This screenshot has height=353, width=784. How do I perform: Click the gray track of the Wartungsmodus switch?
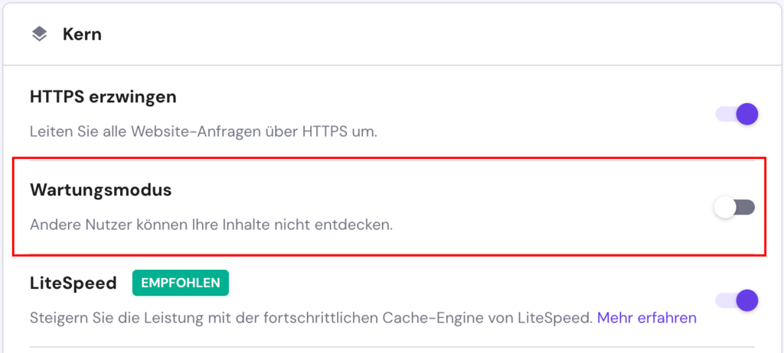(x=745, y=207)
